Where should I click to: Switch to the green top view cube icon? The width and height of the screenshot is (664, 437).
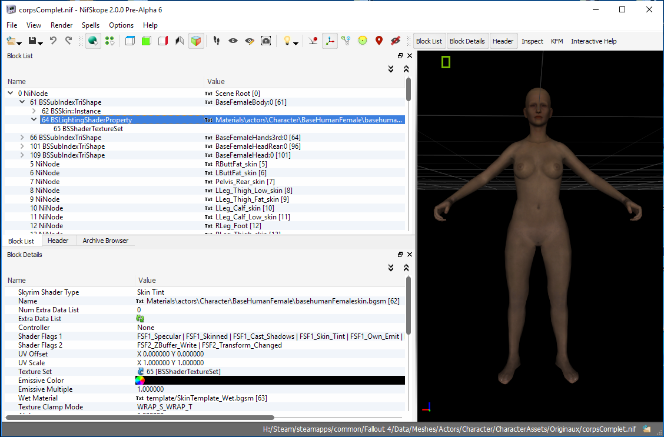[x=147, y=41]
